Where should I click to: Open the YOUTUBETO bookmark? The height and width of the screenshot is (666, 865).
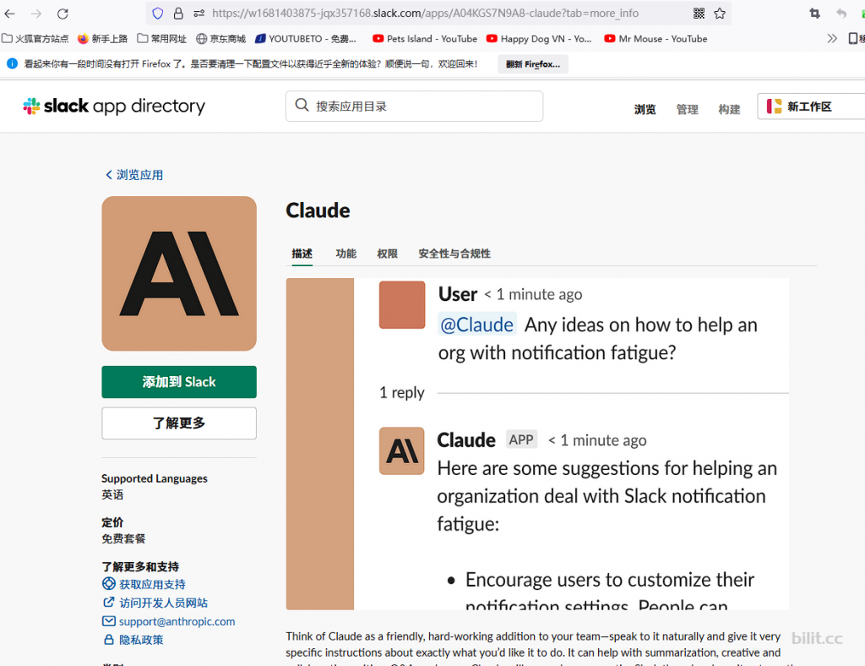click(306, 39)
